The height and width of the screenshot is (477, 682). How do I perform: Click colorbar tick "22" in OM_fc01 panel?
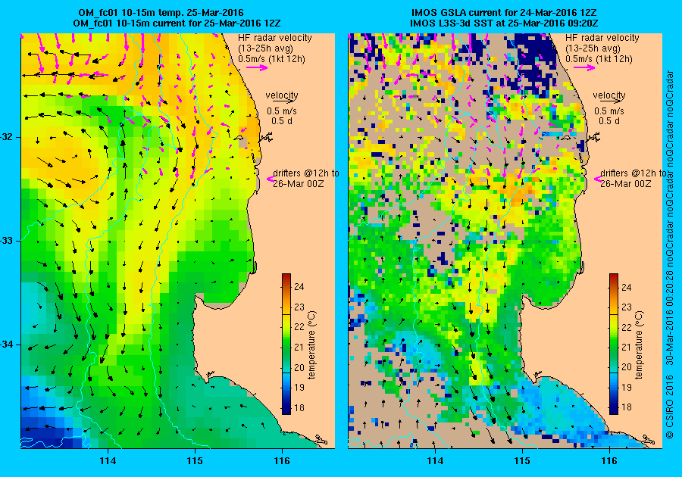(299, 327)
